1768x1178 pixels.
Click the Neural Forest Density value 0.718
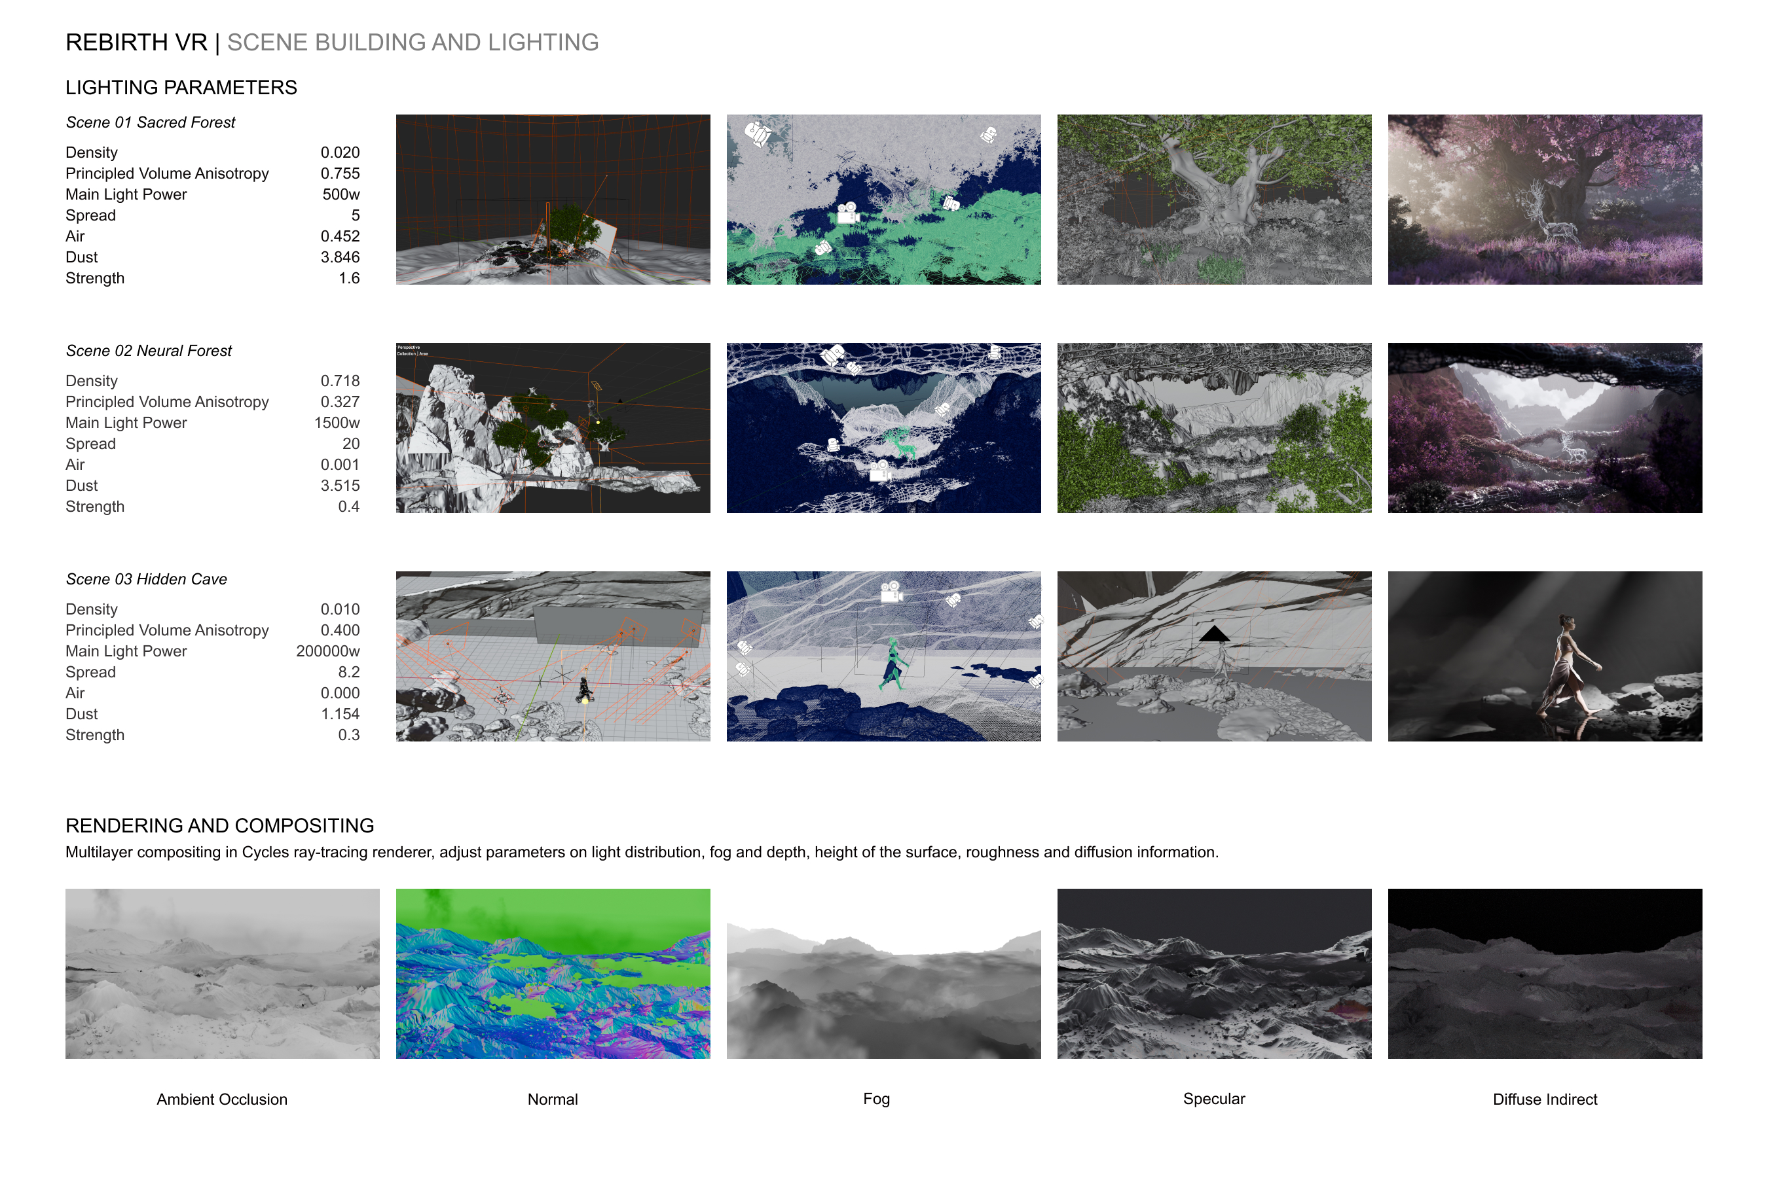(340, 381)
